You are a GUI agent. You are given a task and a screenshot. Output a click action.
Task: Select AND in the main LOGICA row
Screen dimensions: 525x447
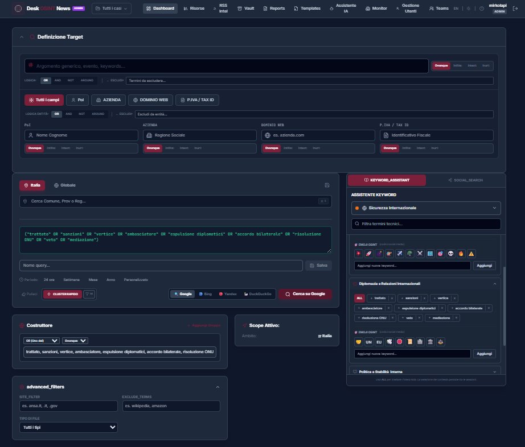pyautogui.click(x=58, y=80)
